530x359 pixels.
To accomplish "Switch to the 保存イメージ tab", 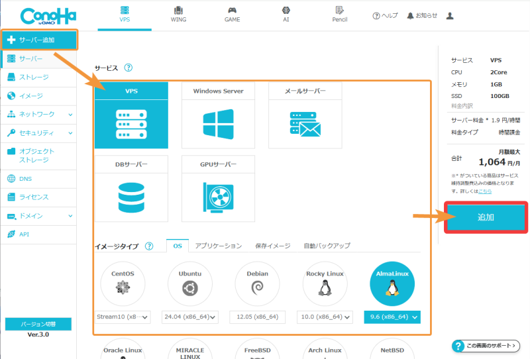I will 273,246.
